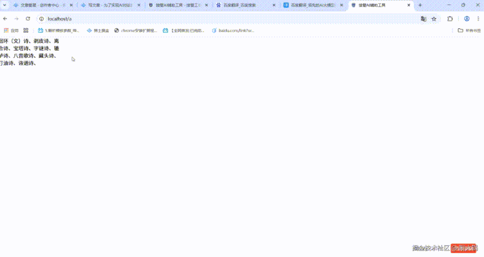The image size is (484, 257).
Task: Click the translate page icon
Action: tap(423, 19)
